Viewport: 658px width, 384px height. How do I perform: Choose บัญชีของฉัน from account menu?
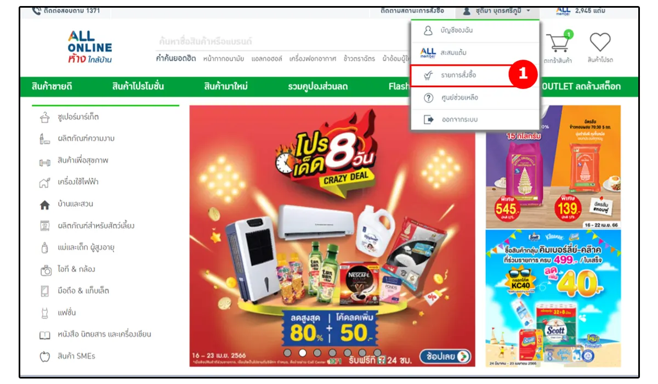(456, 30)
